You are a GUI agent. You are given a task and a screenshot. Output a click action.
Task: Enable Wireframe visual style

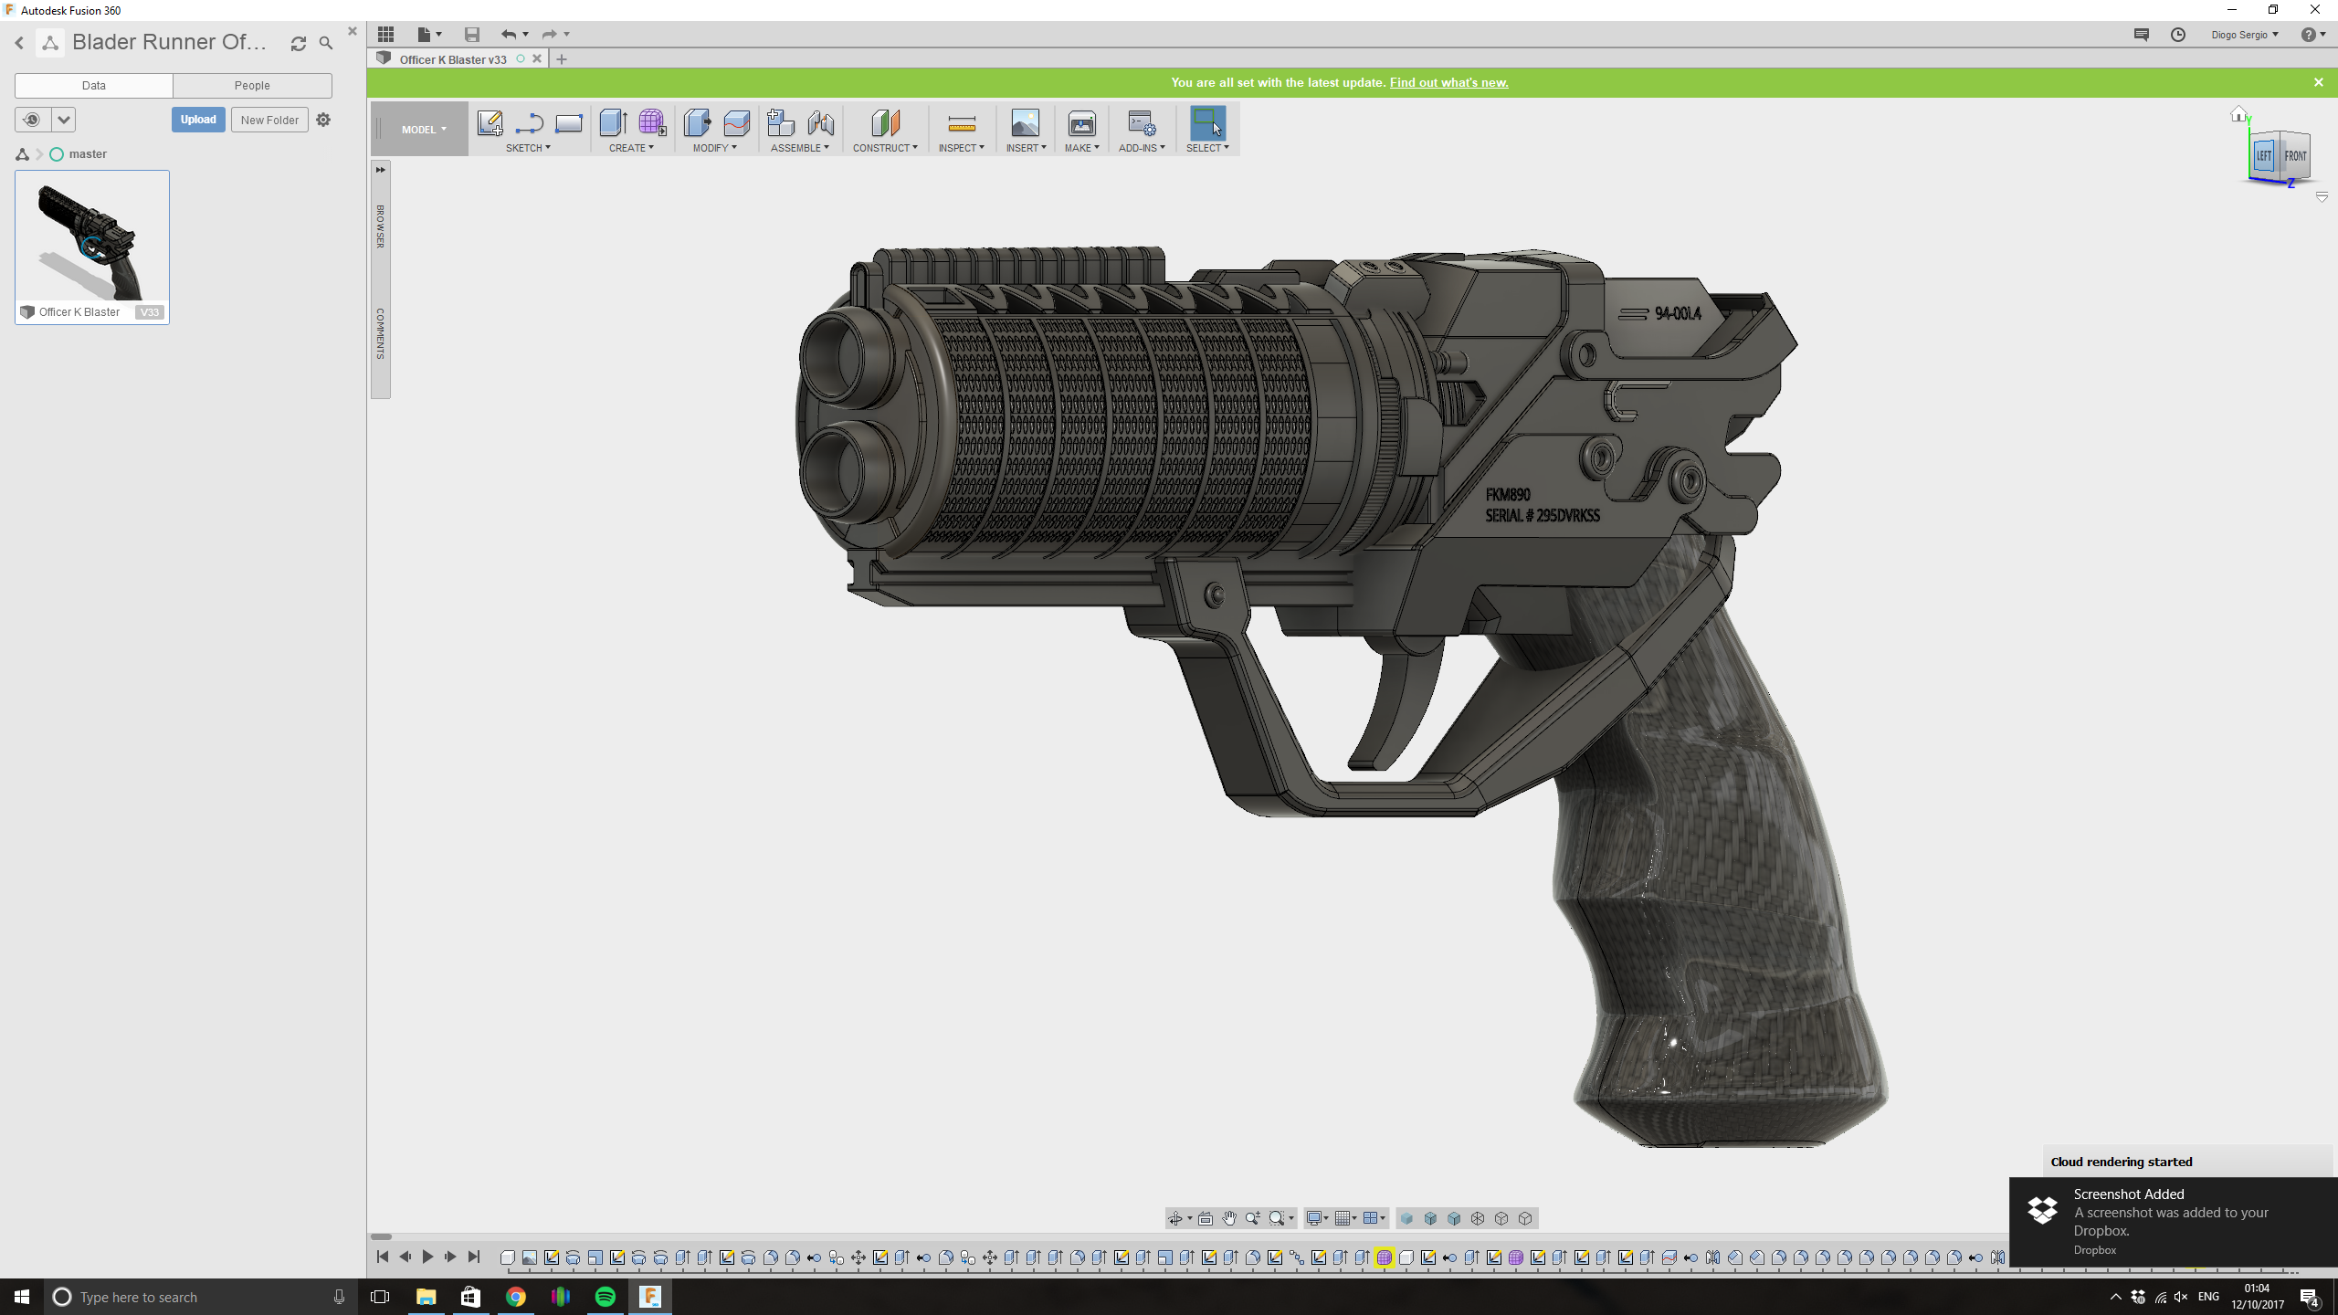tap(1479, 1218)
